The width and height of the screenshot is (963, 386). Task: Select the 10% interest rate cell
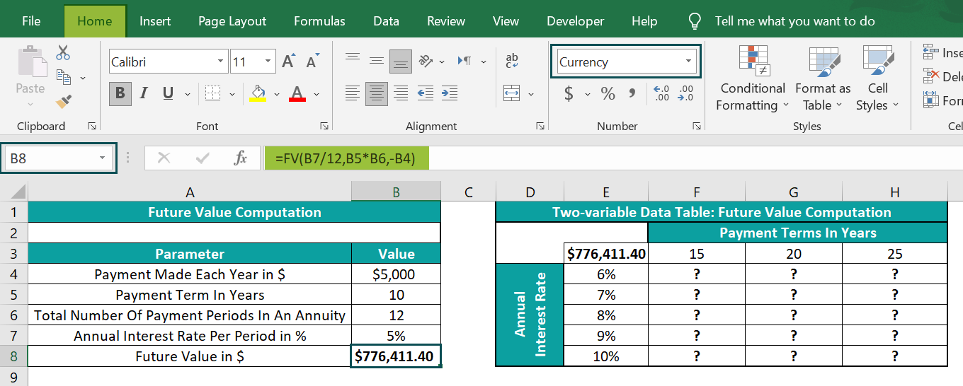pyautogui.click(x=606, y=356)
